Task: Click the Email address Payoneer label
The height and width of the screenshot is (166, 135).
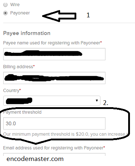Action: coord(54,148)
